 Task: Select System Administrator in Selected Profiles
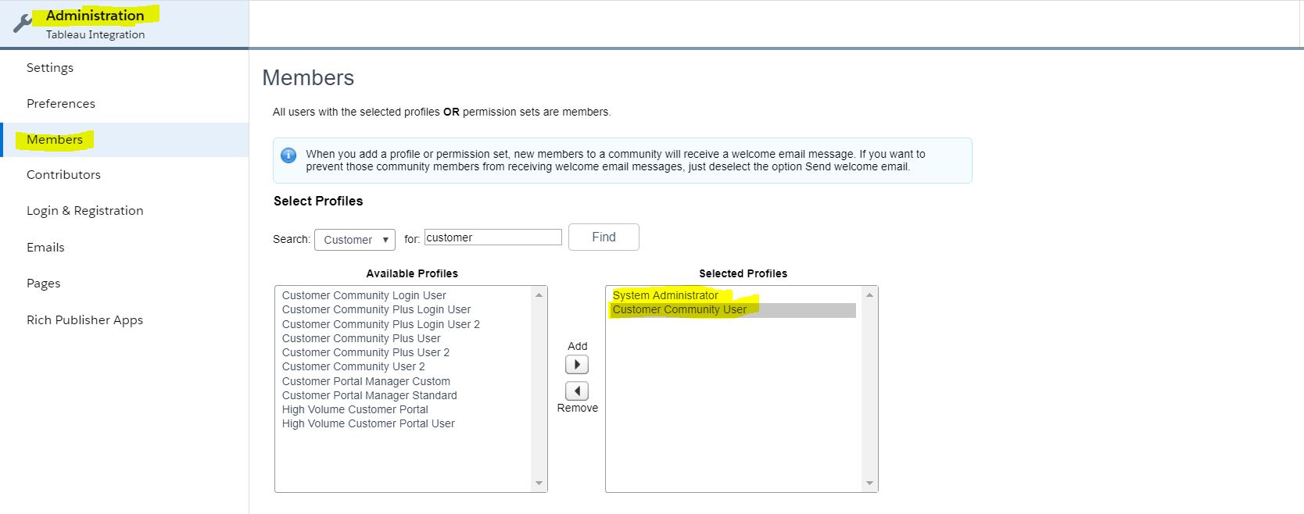[x=665, y=296]
